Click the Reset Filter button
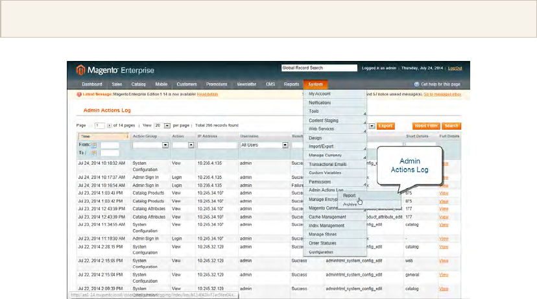The image size is (537, 299). pos(426,126)
